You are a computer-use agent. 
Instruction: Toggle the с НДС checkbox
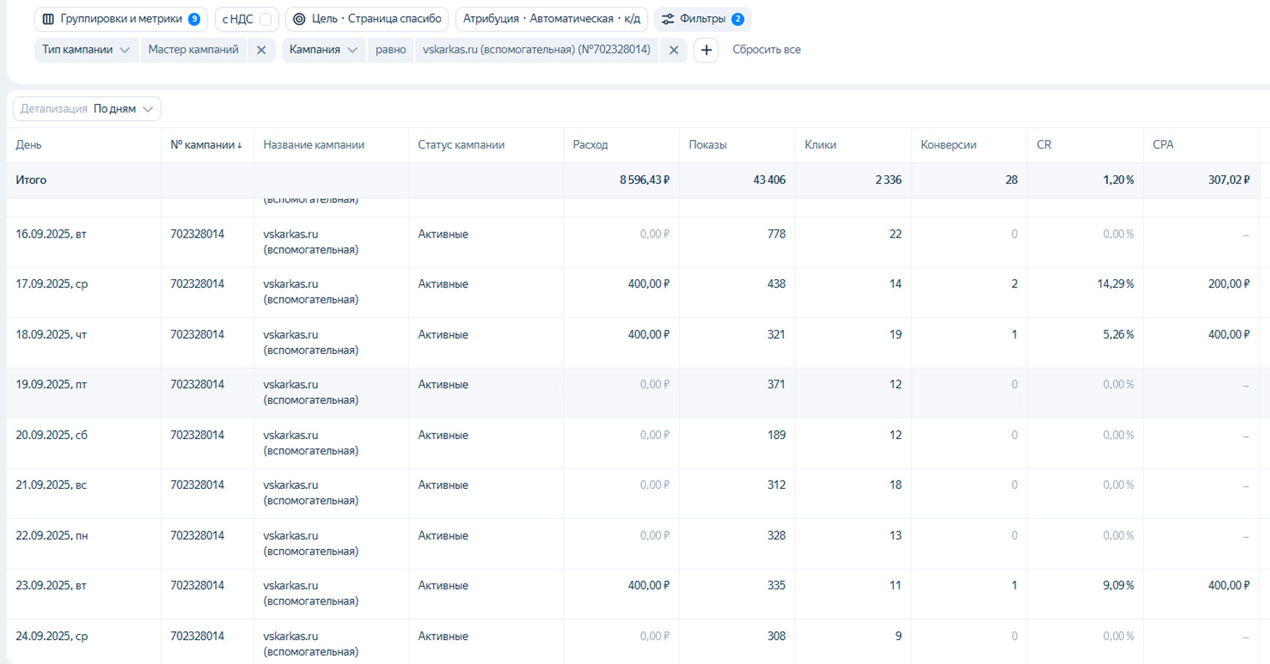266,19
